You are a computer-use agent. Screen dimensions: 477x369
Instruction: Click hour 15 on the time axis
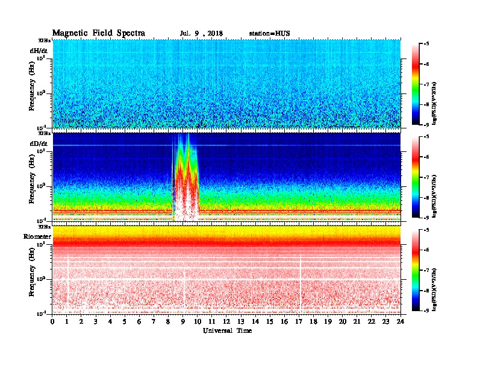tap(270, 322)
